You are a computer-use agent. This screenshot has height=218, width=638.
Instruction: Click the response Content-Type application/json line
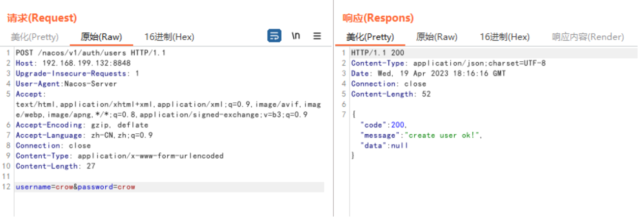pyautogui.click(x=448, y=63)
